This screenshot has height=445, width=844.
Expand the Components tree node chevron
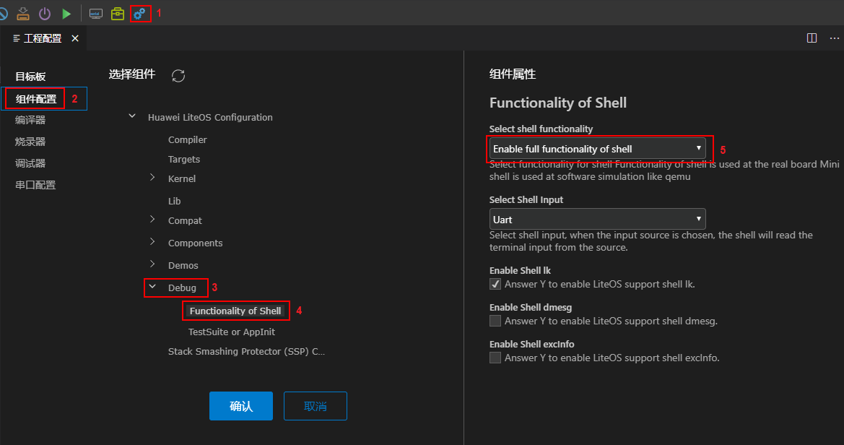pyautogui.click(x=152, y=241)
